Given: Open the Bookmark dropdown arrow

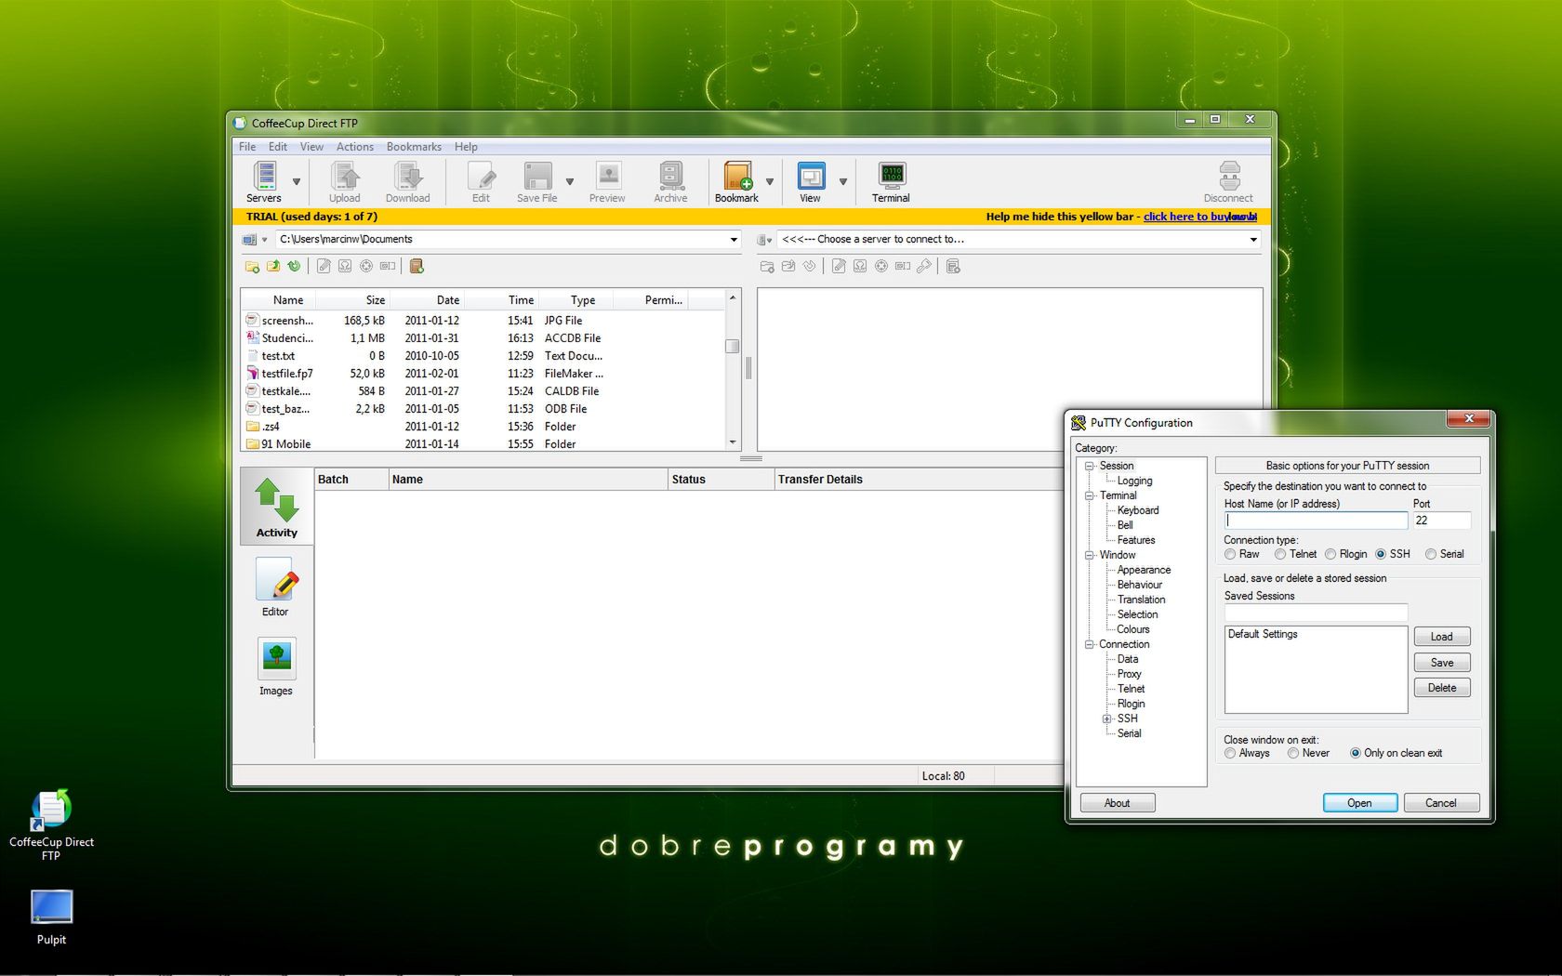Looking at the screenshot, I should coord(770,182).
